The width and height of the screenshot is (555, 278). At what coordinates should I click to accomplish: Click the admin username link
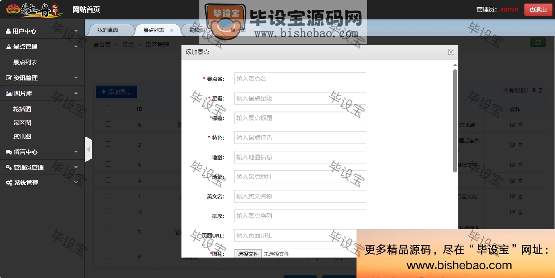pos(509,9)
